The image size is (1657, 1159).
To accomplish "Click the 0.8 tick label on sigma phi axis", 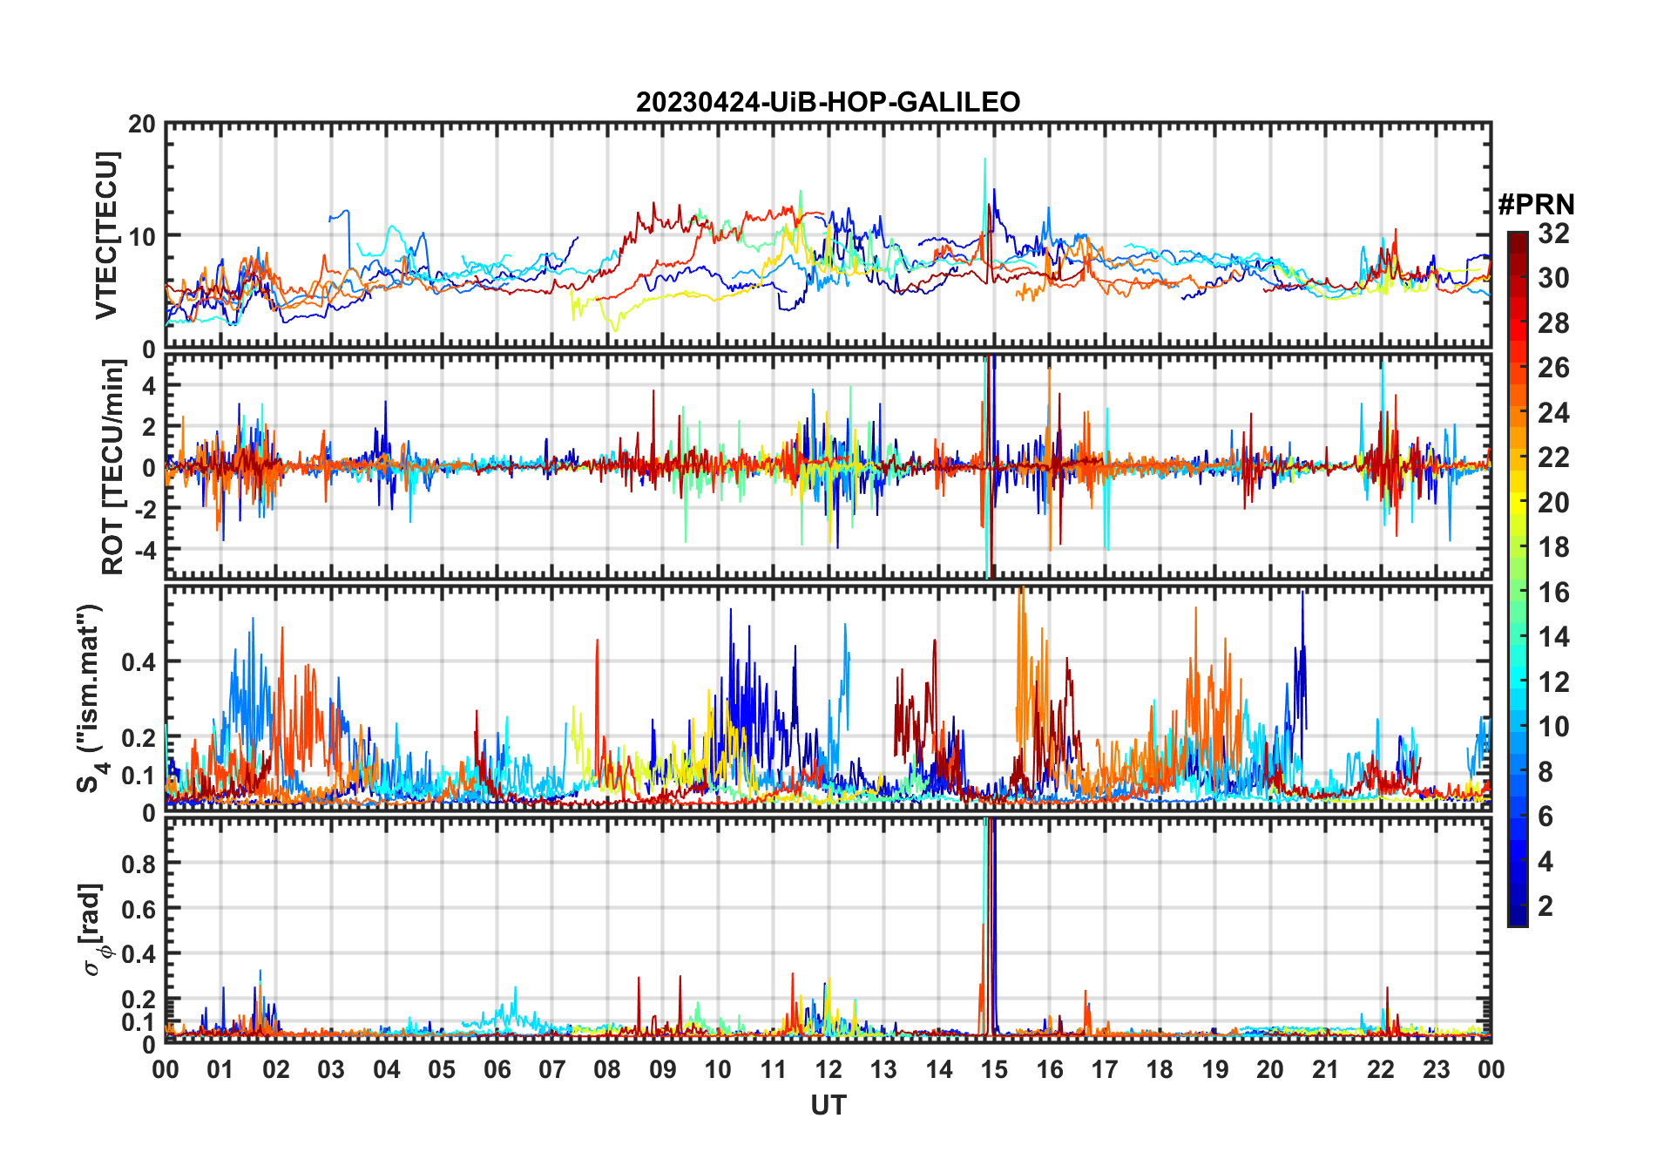I will [138, 864].
